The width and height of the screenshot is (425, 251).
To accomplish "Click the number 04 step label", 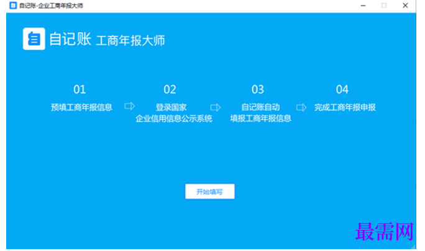I will pyautogui.click(x=342, y=89).
